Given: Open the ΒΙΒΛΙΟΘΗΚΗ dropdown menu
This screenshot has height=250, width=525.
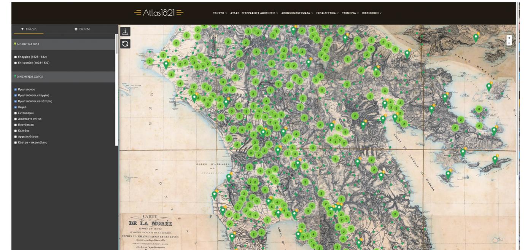Looking at the screenshot, I should tap(372, 13).
